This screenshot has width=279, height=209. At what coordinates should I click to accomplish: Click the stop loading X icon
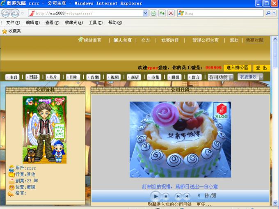tap(171, 13)
